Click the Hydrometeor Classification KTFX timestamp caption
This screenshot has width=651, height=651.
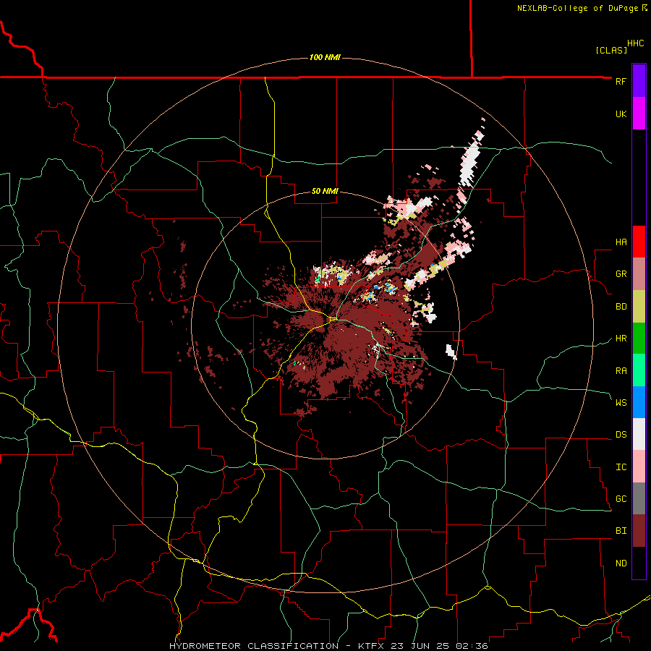[x=328, y=646]
